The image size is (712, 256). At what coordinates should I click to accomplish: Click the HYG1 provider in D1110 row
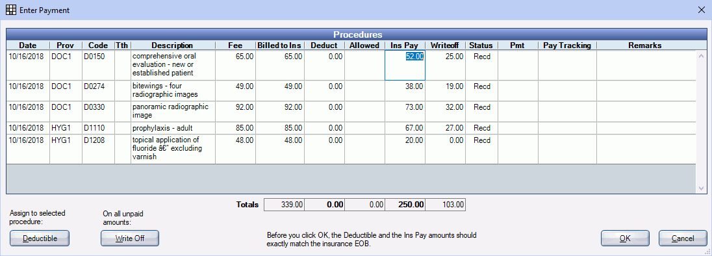66,128
